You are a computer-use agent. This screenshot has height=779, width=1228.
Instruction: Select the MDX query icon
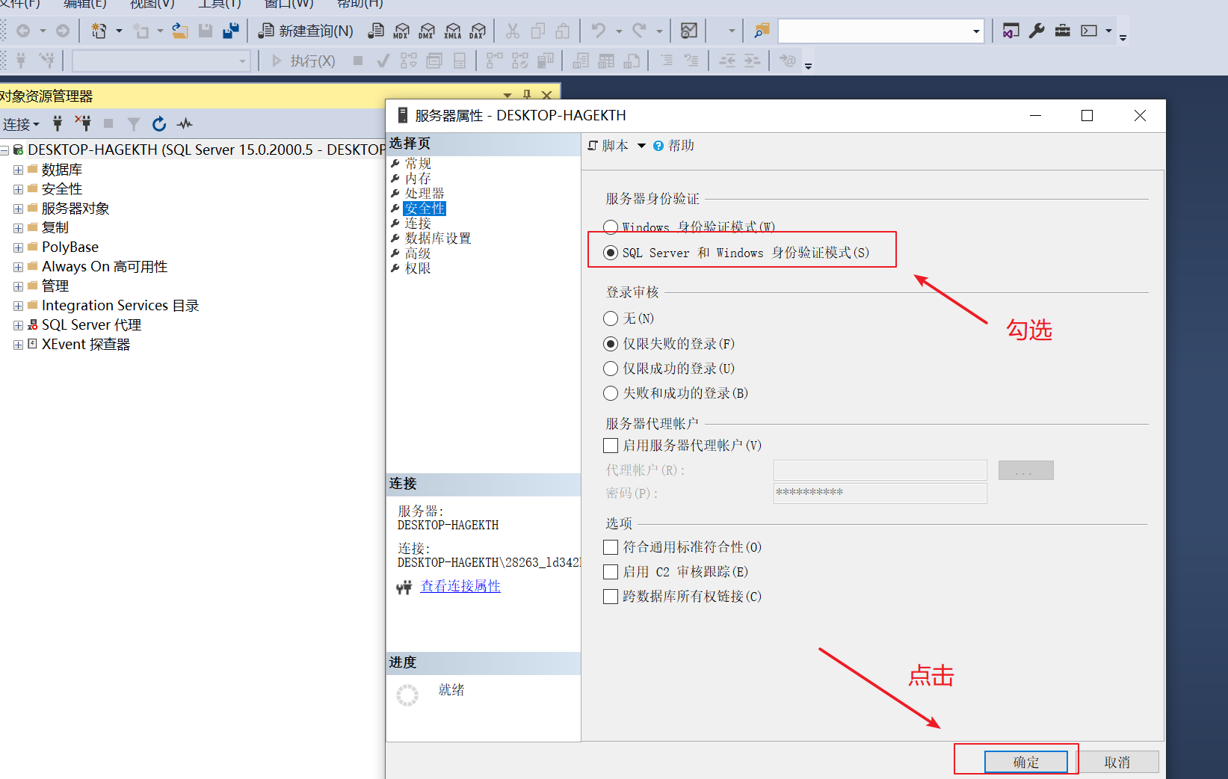(x=401, y=31)
